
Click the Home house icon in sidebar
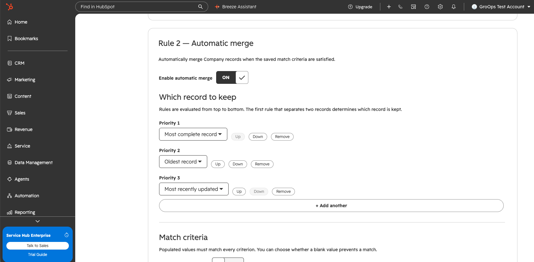(10, 22)
